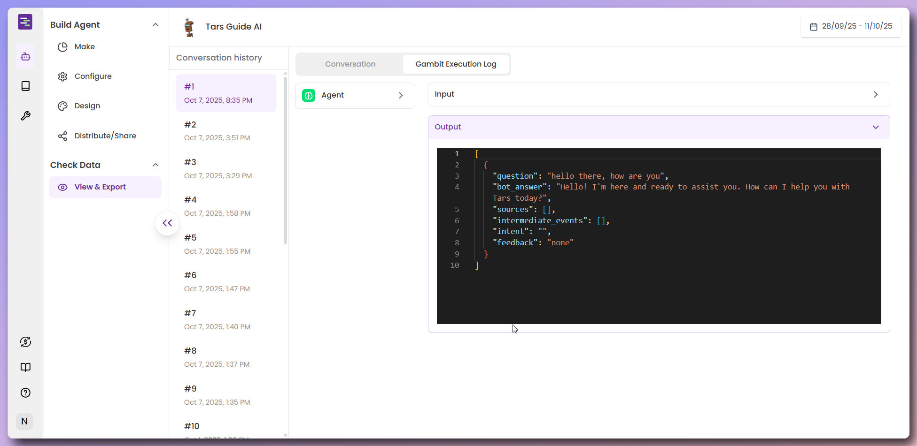This screenshot has height=446, width=917.
Task: Open the Distribute/Share menu item
Action: click(105, 136)
